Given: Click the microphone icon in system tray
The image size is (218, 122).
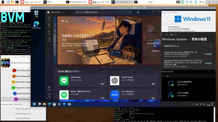Looking at the screenshot, I should (x=196, y=2).
